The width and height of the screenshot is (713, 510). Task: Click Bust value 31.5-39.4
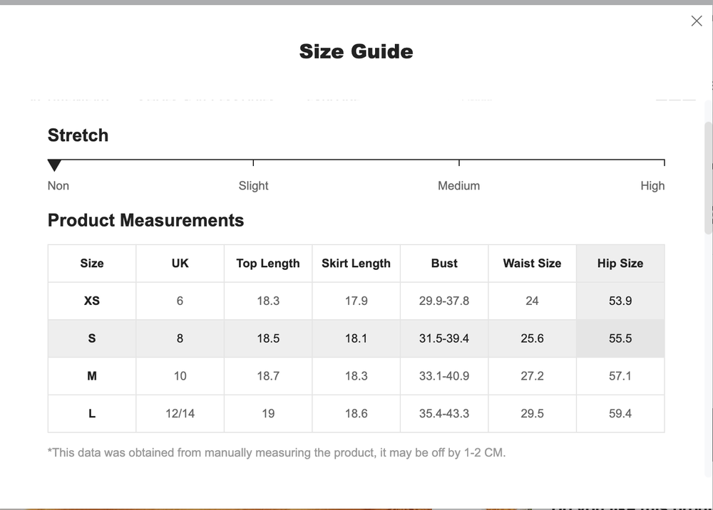click(x=444, y=338)
